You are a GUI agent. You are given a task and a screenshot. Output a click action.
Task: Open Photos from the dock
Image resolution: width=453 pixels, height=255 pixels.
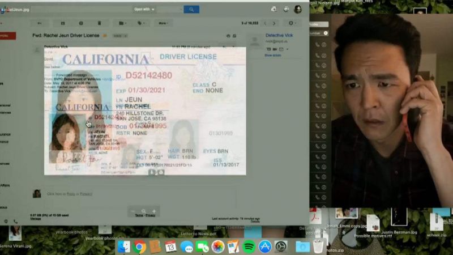click(218, 246)
